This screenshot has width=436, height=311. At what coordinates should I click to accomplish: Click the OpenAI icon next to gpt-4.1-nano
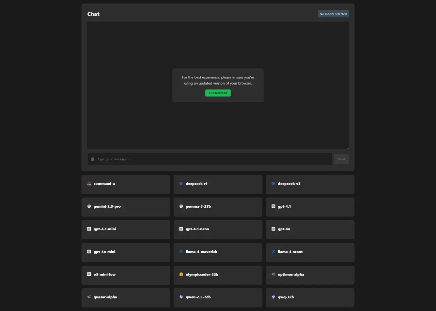click(x=181, y=229)
